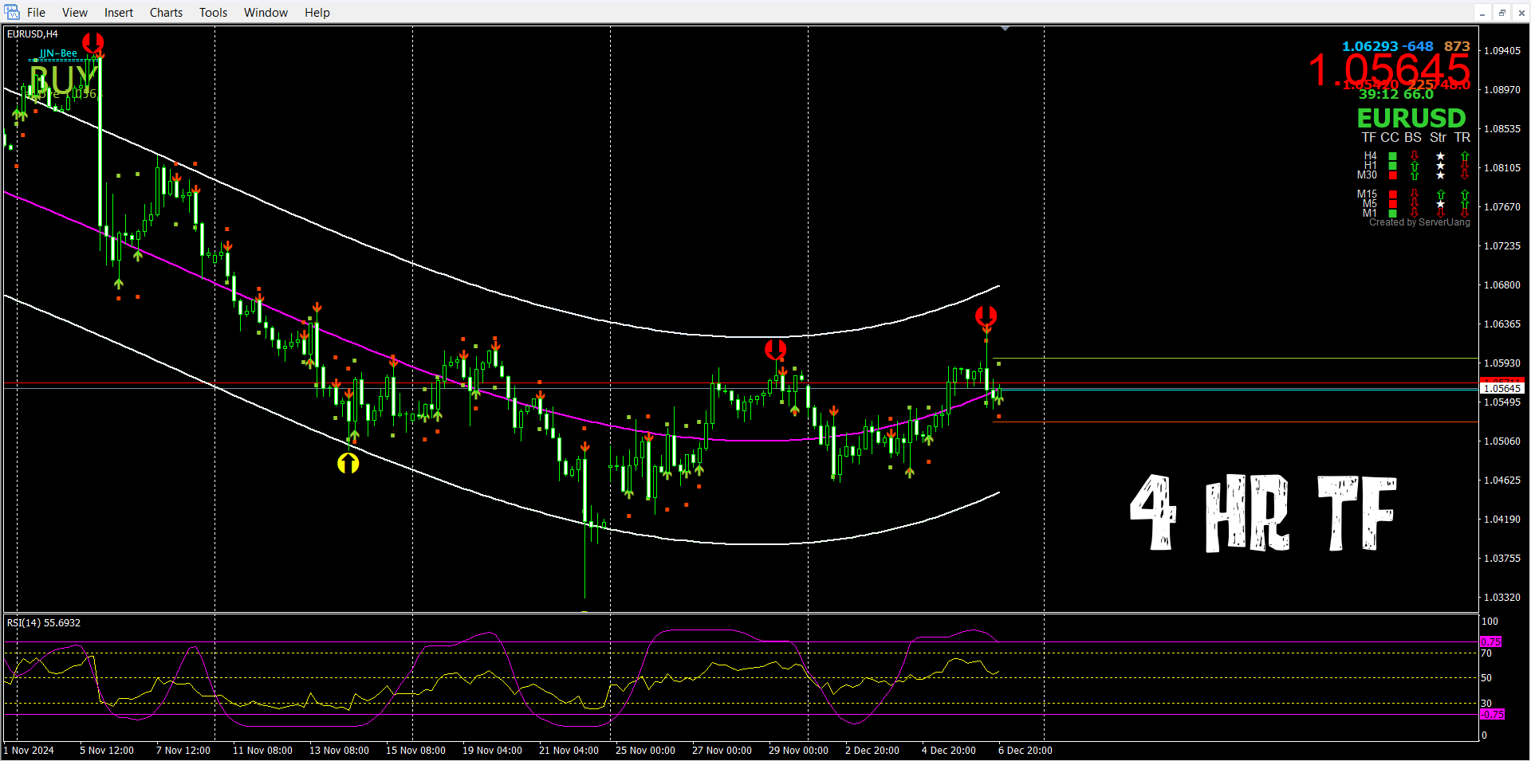Screen dimensions: 1531x761
Task: Open the Charts menu
Action: point(166,12)
